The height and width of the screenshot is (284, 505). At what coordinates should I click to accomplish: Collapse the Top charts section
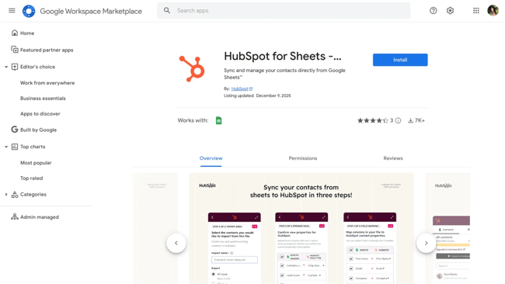pyautogui.click(x=6, y=147)
